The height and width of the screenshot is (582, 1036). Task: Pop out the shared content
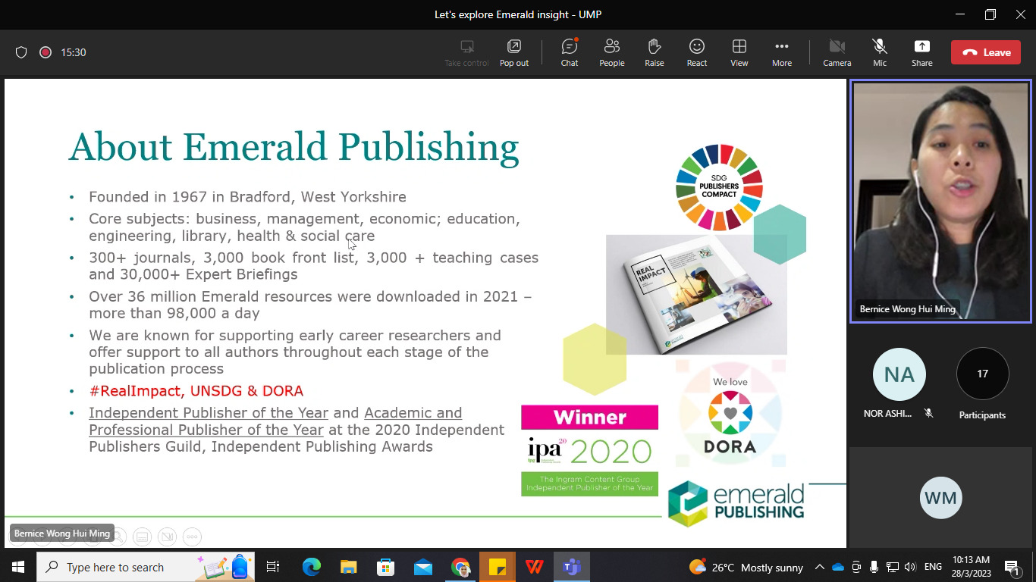514,52
